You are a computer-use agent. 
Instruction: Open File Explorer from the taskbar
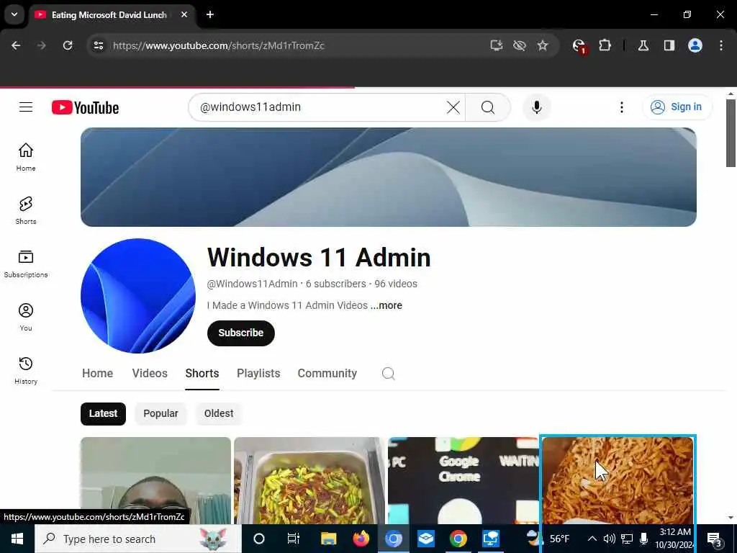point(328,539)
